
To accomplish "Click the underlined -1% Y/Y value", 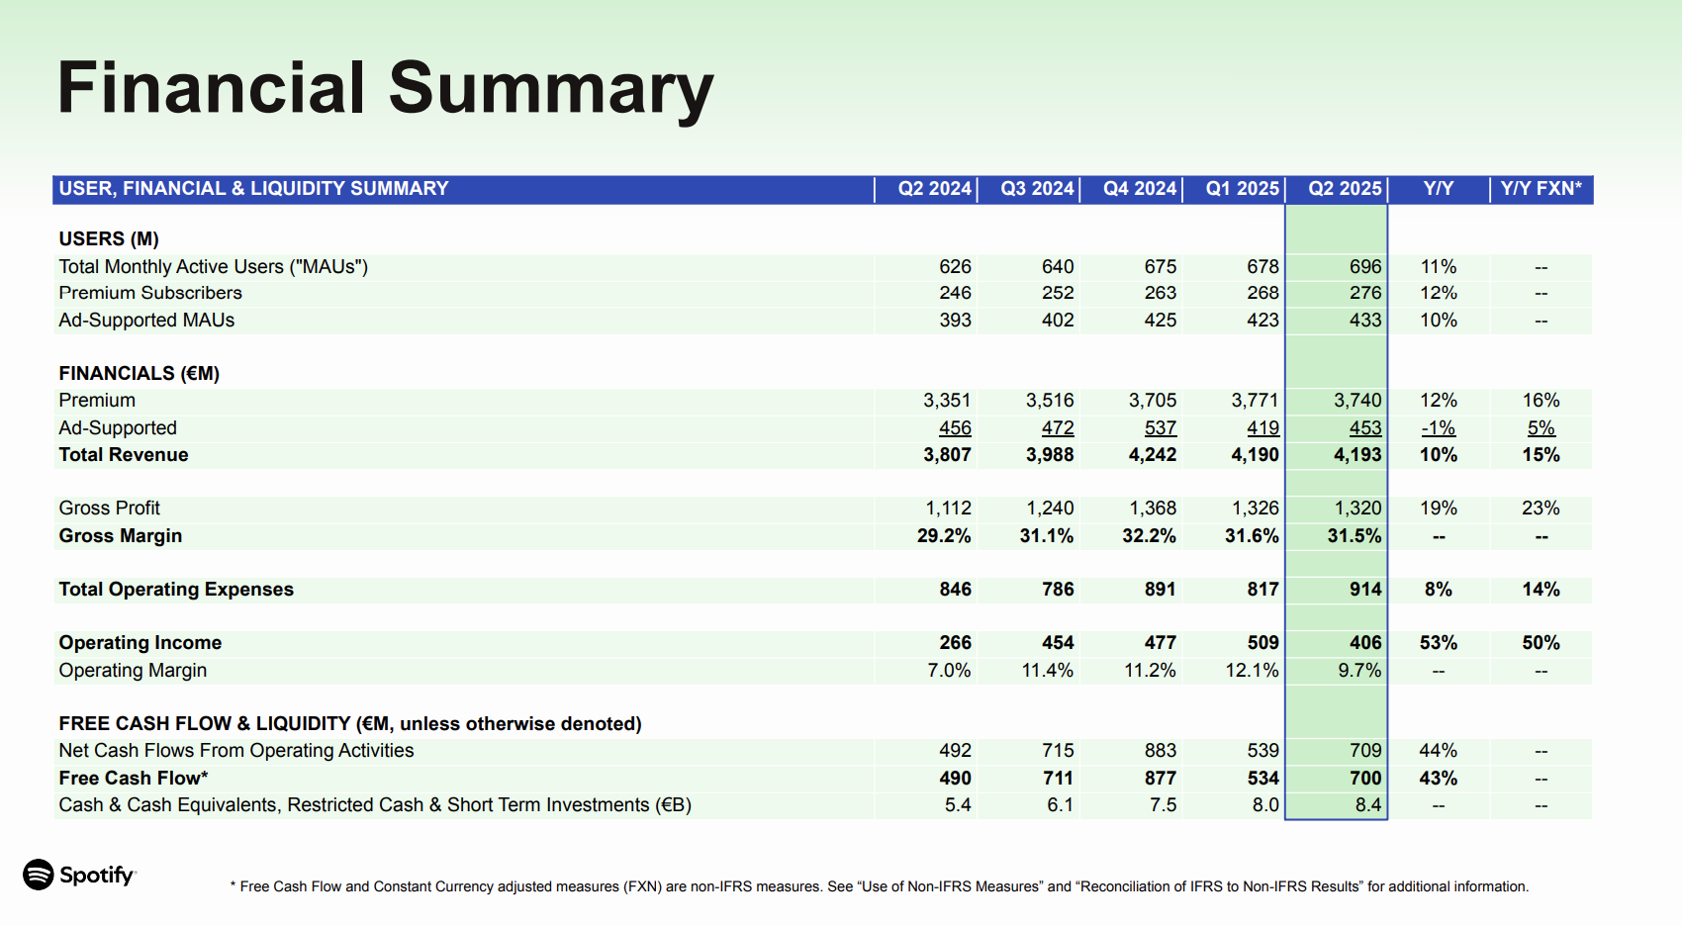I will tap(1438, 428).
